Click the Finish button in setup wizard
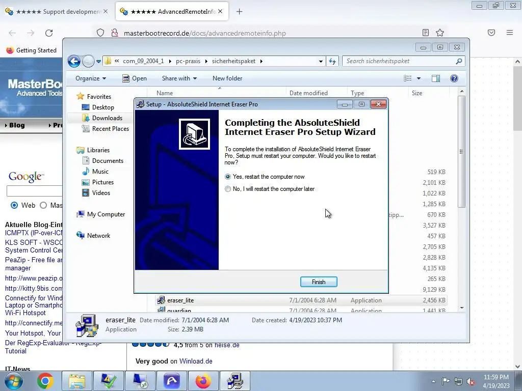This screenshot has width=522, height=391. [x=319, y=282]
